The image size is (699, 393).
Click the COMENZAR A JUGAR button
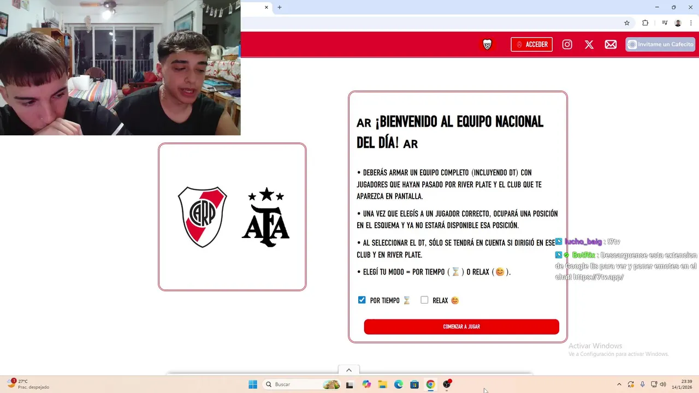point(461,326)
